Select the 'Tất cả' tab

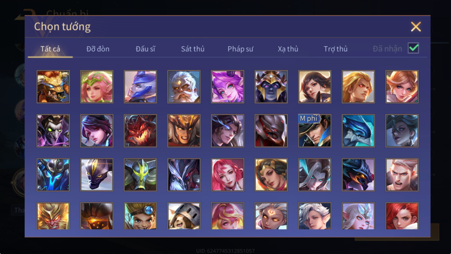pyautogui.click(x=50, y=49)
